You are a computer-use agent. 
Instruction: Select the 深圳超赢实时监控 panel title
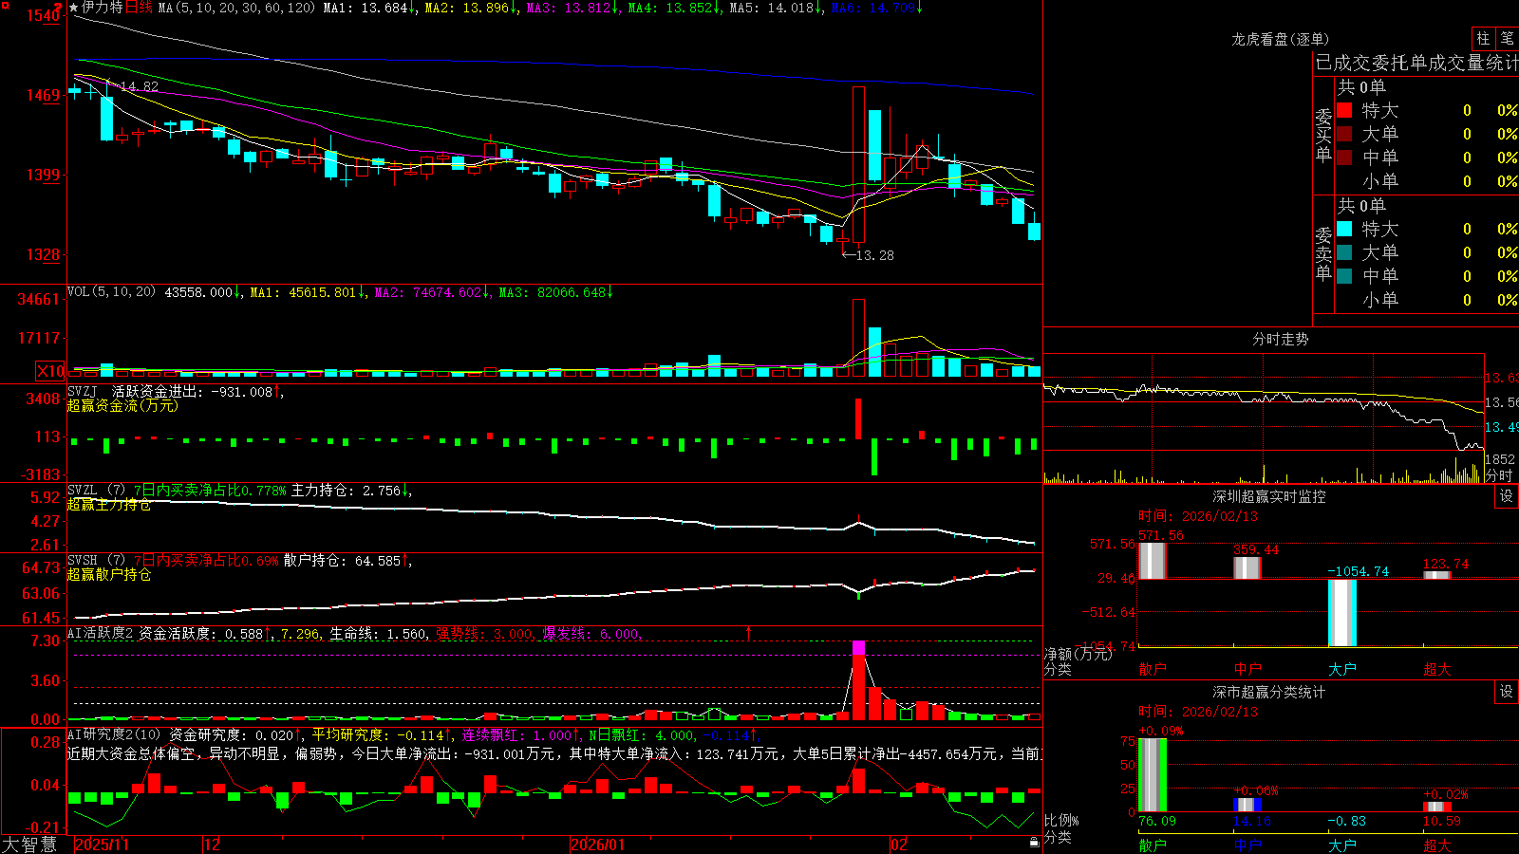coord(1268,496)
